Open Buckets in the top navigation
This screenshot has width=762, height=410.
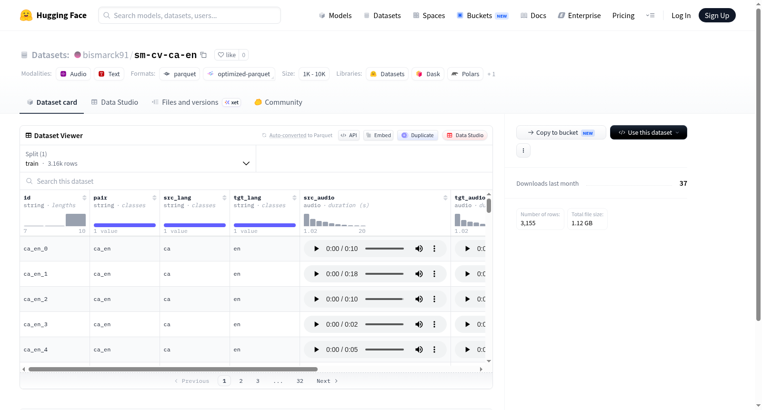tap(482, 15)
